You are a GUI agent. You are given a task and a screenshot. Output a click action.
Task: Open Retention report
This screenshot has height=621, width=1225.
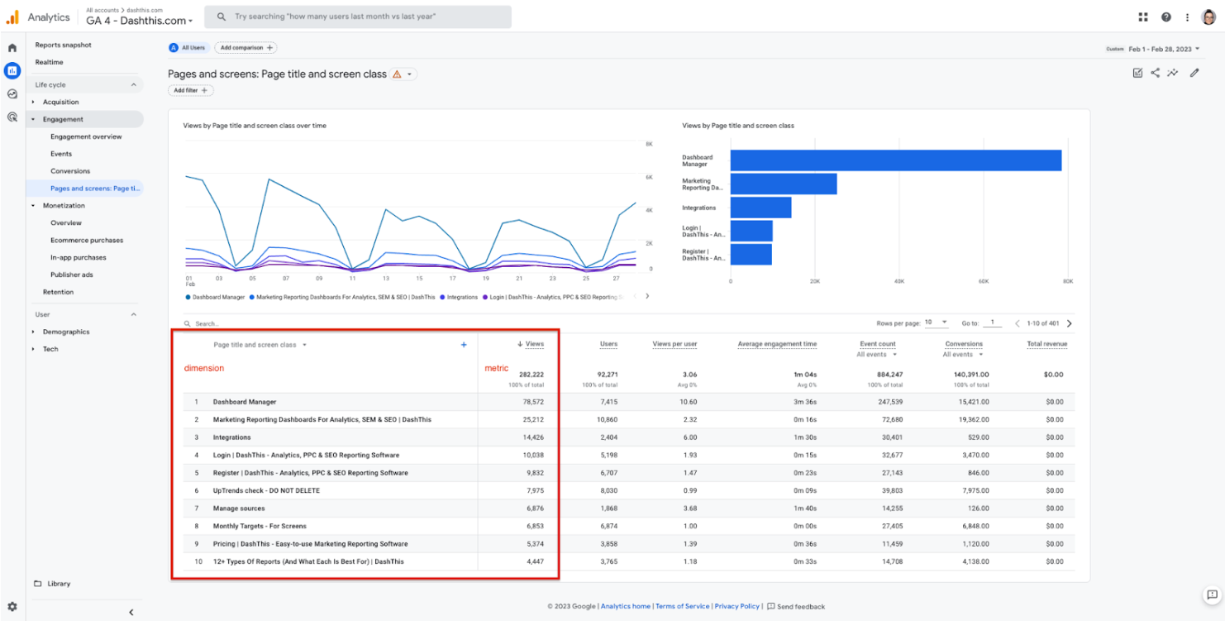point(58,293)
